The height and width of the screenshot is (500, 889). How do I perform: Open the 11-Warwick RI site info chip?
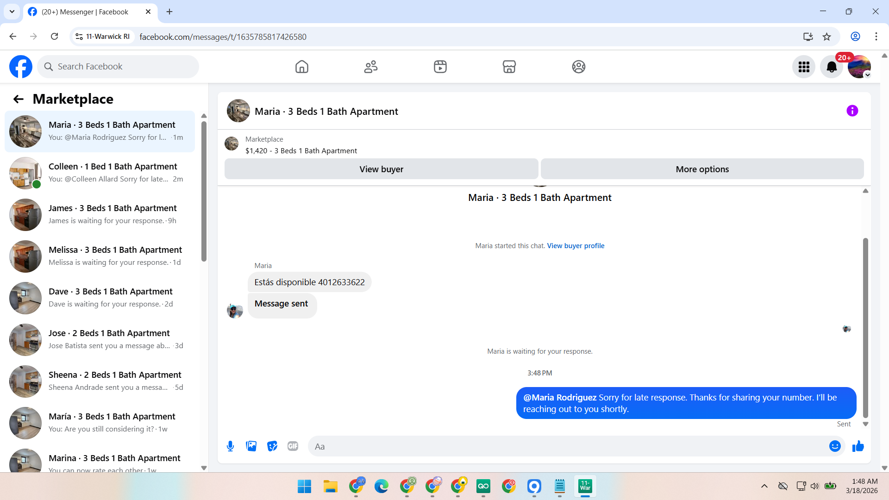pyautogui.click(x=103, y=37)
